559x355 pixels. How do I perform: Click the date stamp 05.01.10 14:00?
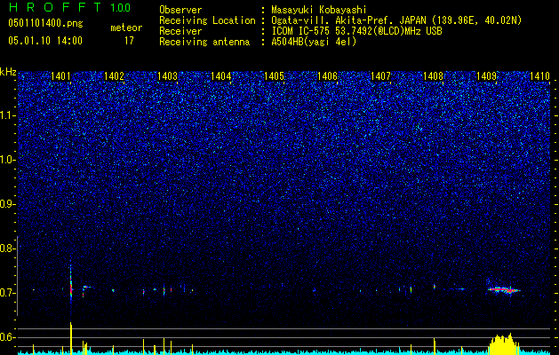point(45,41)
